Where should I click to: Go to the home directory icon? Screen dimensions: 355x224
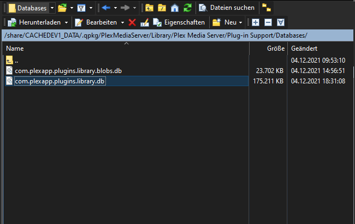click(x=175, y=8)
